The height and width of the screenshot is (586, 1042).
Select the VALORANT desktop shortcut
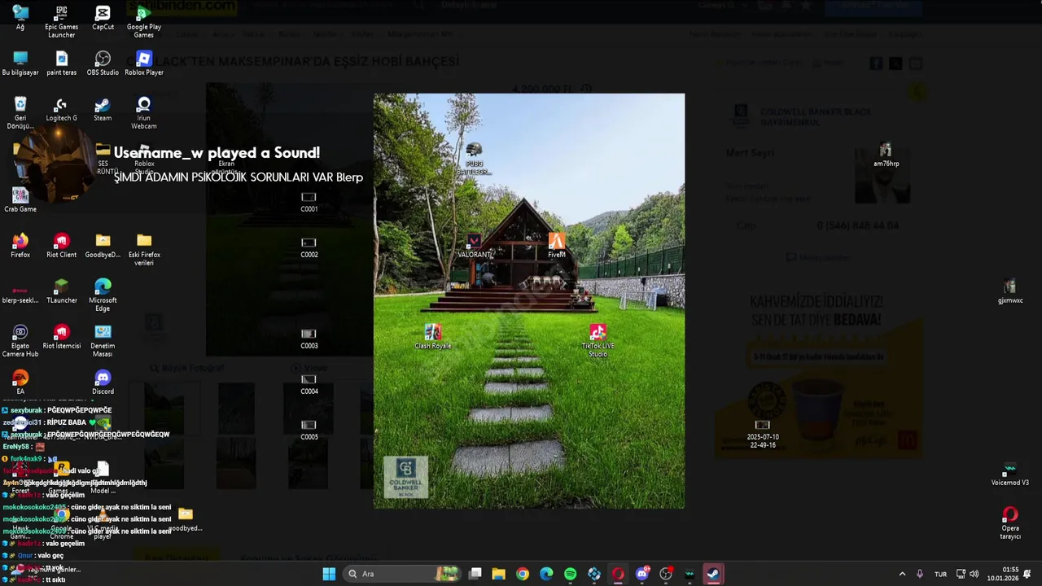tap(474, 246)
